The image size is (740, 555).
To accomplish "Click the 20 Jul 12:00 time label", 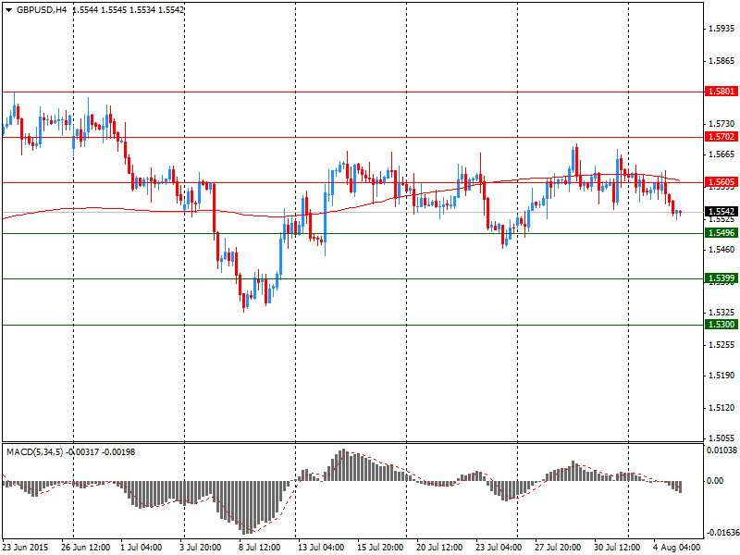I will point(439,548).
